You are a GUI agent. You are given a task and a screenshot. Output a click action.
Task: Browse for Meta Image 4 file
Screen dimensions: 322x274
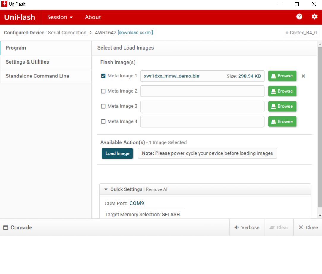pos(282,121)
